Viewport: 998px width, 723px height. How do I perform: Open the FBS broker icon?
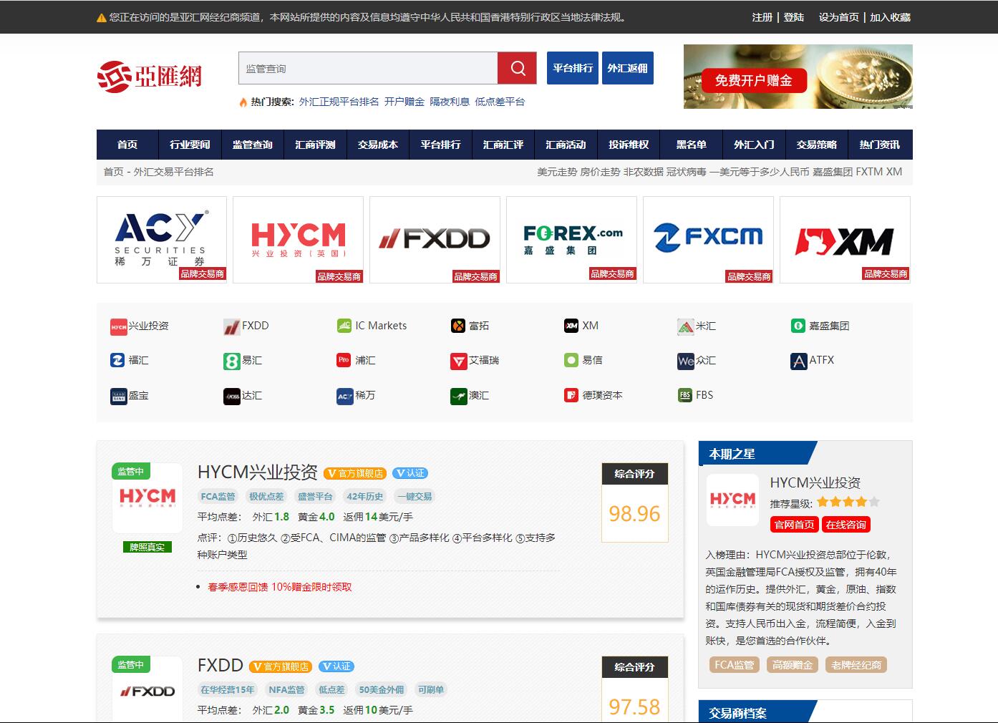pos(685,395)
